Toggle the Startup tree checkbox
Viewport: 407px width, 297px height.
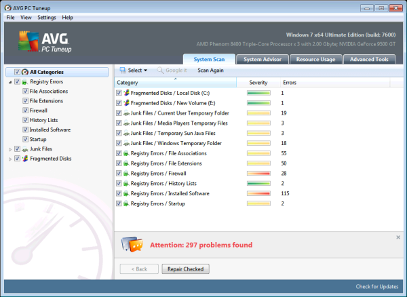pos(25,139)
